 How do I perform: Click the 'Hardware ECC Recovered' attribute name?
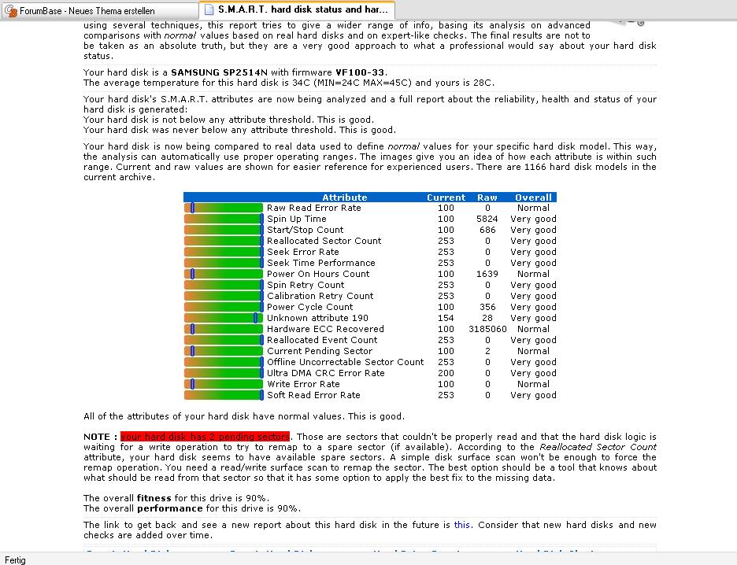pos(325,329)
